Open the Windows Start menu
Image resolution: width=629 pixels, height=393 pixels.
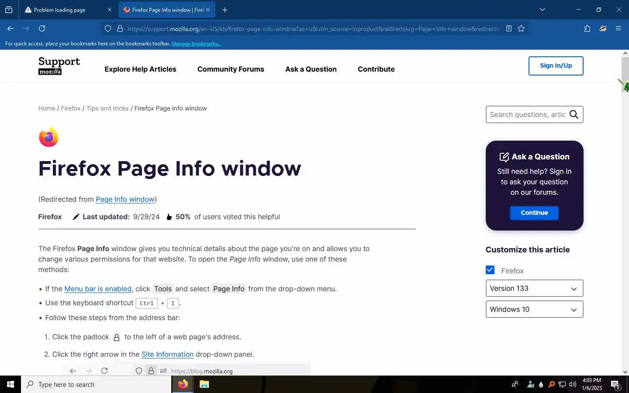[10, 384]
